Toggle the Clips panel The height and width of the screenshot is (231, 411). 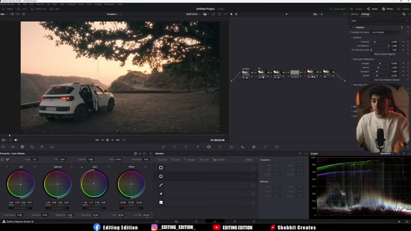pos(55,9)
